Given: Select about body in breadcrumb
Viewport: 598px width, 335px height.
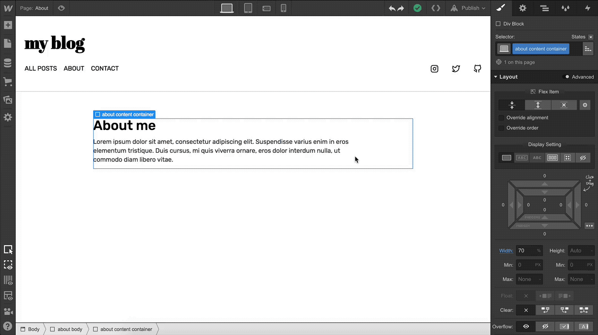Looking at the screenshot, I should coord(66,329).
